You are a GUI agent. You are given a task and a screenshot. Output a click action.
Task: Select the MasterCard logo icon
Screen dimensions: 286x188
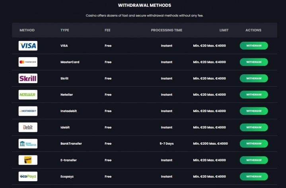click(x=28, y=62)
